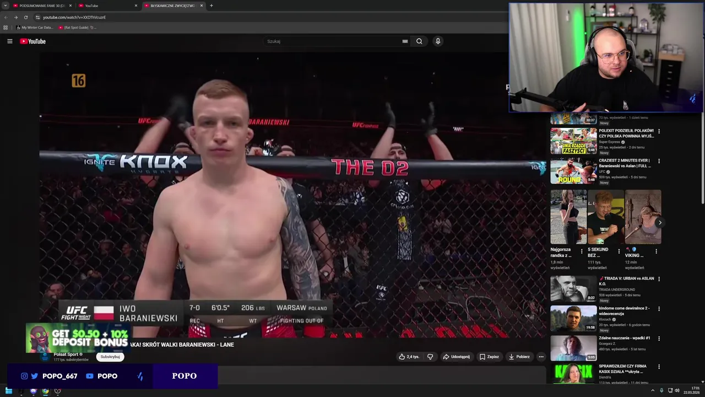Open CRAZIEST 2 MINUTES EVER video thumbnail
The width and height of the screenshot is (705, 397).
[573, 171]
